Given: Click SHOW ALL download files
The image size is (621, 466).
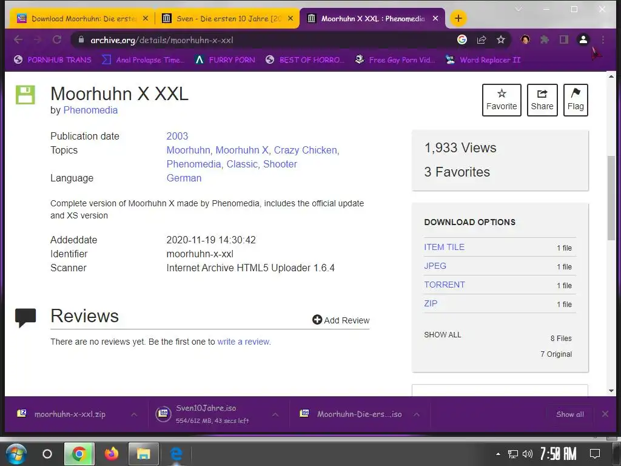Looking at the screenshot, I should coord(442,335).
